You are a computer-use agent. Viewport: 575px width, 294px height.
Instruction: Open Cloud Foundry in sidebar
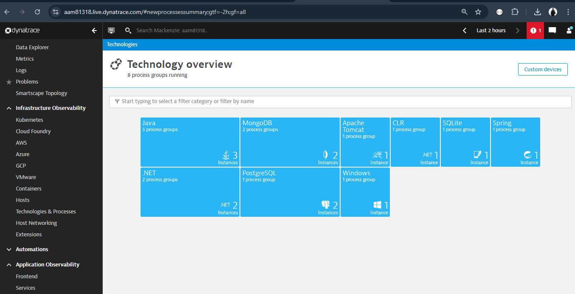33,132
